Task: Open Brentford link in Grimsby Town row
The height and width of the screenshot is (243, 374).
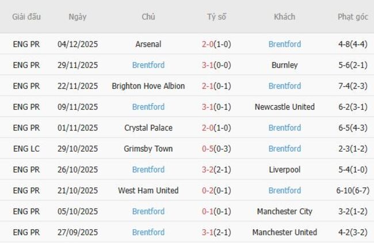Action: pos(284,149)
